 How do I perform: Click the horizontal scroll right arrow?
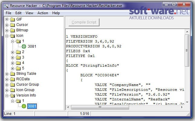[x=182, y=107]
